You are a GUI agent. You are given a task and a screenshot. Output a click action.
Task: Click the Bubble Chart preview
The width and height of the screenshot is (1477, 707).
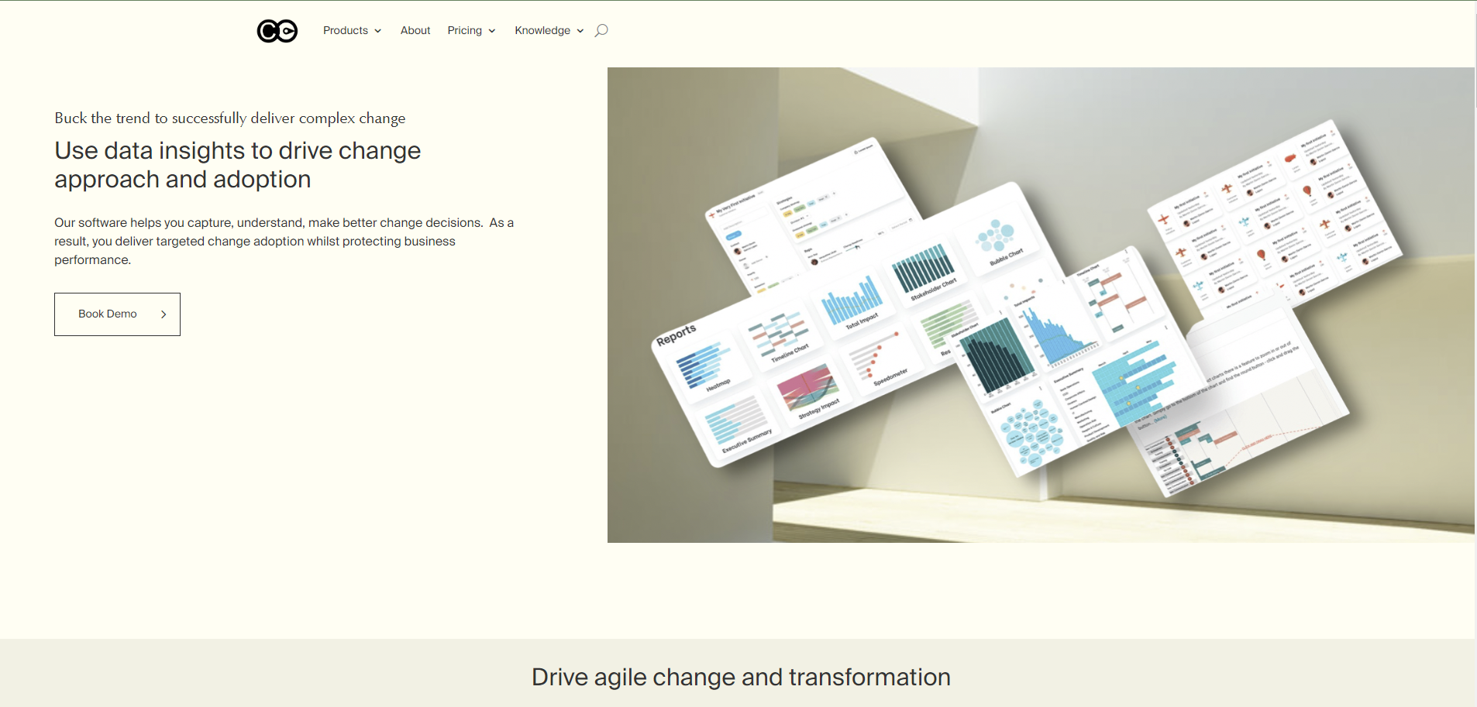pyautogui.click(x=1000, y=240)
